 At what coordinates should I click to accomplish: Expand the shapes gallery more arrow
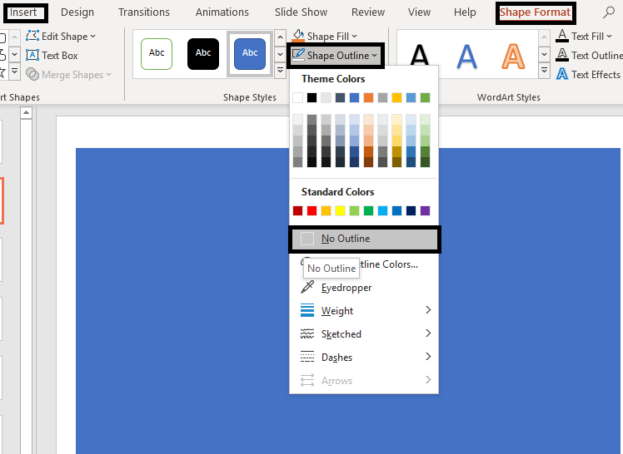pos(14,72)
